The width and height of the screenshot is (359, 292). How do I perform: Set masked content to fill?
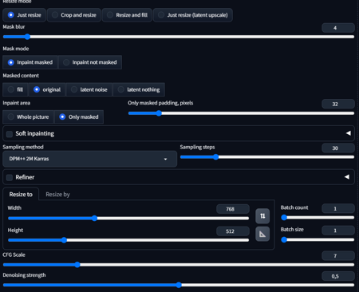click(x=15, y=89)
